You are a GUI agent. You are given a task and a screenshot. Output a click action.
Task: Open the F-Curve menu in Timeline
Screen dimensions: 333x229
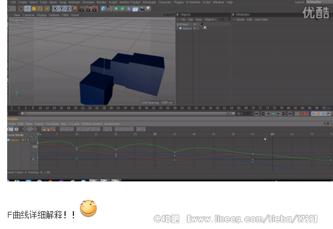pyautogui.click(x=73, y=124)
